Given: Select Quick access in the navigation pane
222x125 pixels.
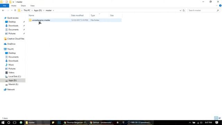Looking at the screenshot, I should point(13,18).
